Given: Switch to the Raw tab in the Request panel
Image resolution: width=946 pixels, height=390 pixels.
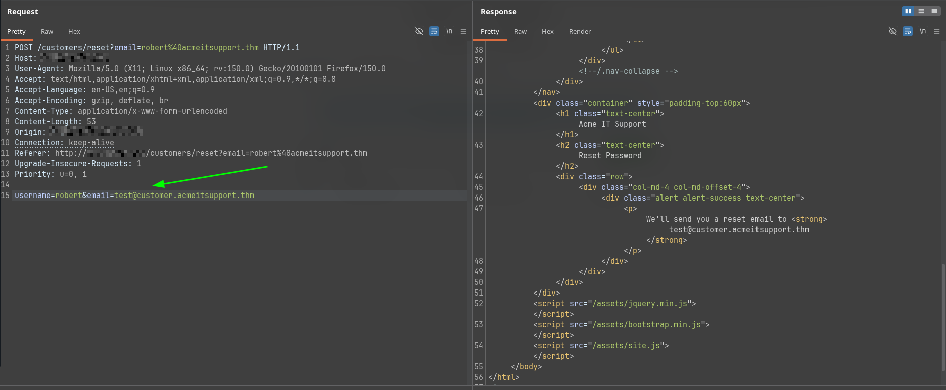Looking at the screenshot, I should coord(47,31).
